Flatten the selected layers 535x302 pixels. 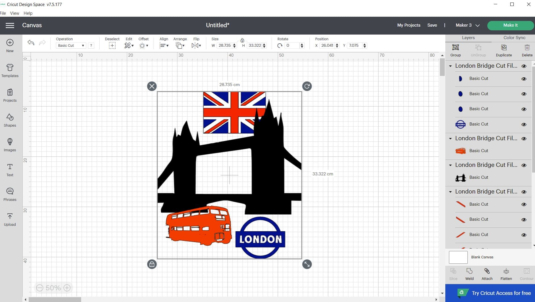click(x=506, y=274)
